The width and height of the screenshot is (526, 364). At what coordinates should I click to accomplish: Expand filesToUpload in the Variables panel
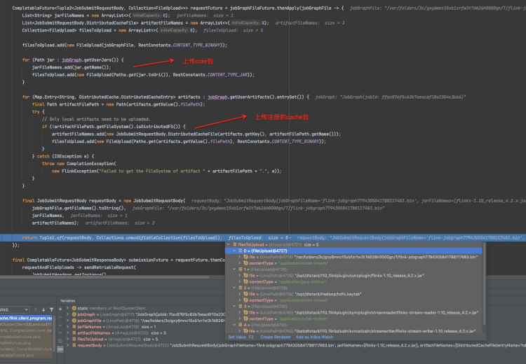pyautogui.click(x=68, y=339)
